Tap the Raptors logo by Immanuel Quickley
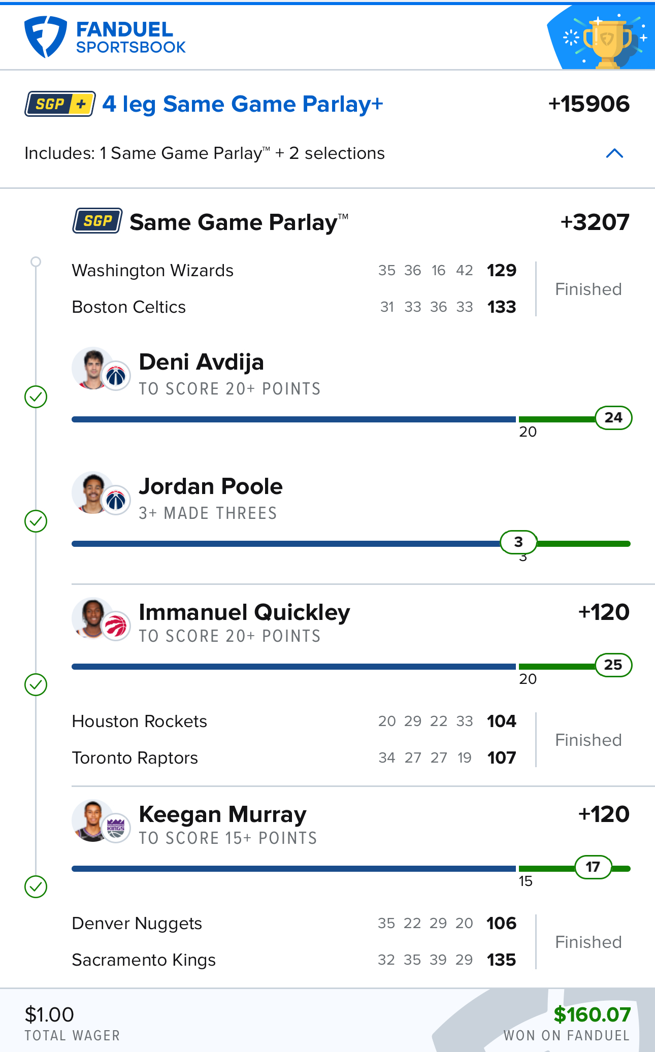Screen dimensions: 655x1052 point(116,626)
